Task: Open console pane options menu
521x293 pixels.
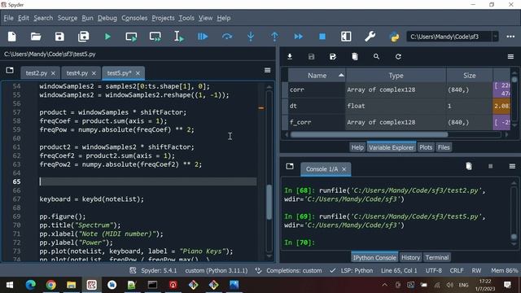Action: coord(512,166)
